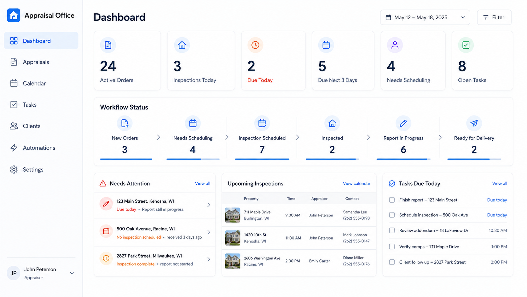This screenshot has width=527, height=297.
Task: Expand the 2827 Park Street, Milwaukee row chevron
Action: point(209,259)
